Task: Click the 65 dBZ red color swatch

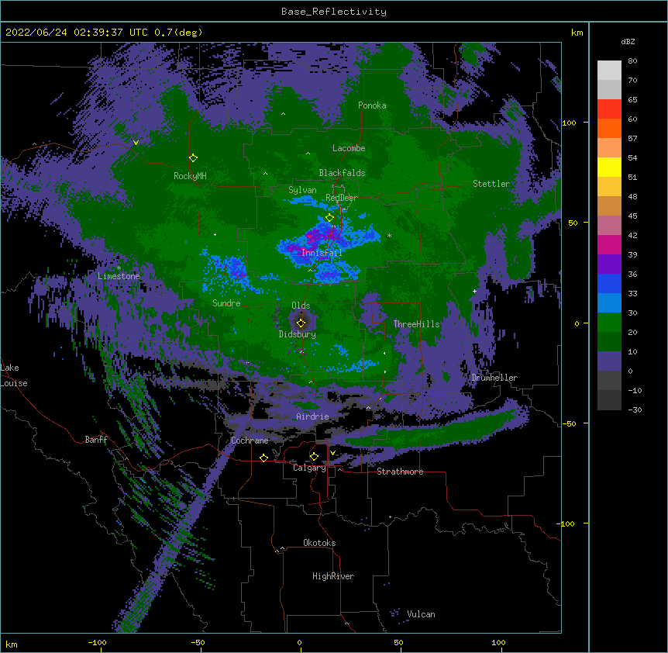Action: 609,109
